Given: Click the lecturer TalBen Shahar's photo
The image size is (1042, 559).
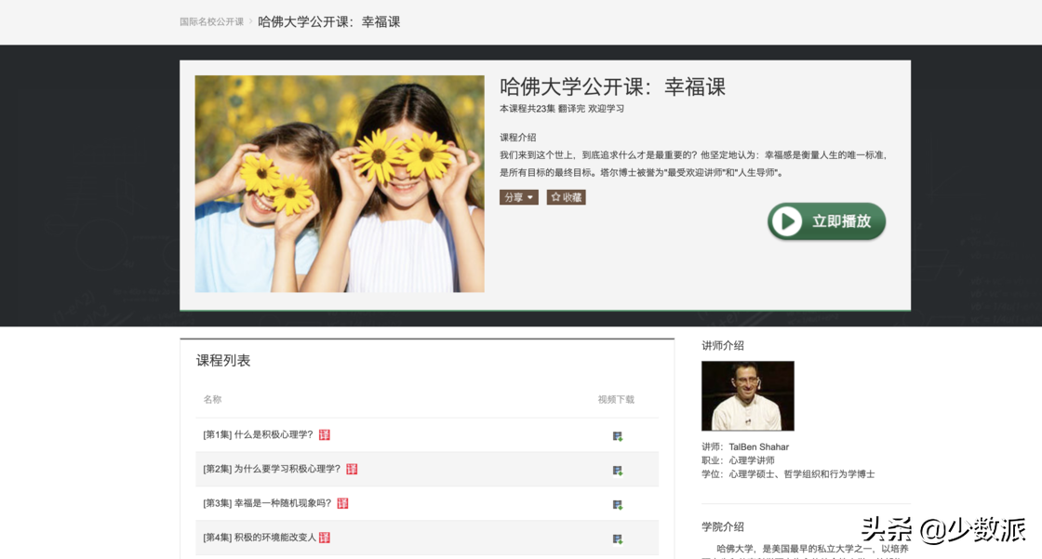Looking at the screenshot, I should (x=748, y=393).
